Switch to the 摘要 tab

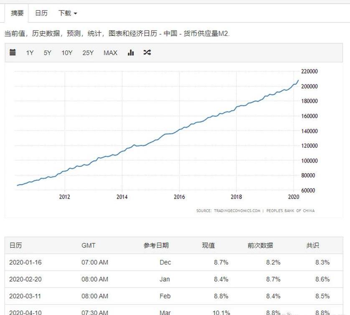[x=17, y=13]
